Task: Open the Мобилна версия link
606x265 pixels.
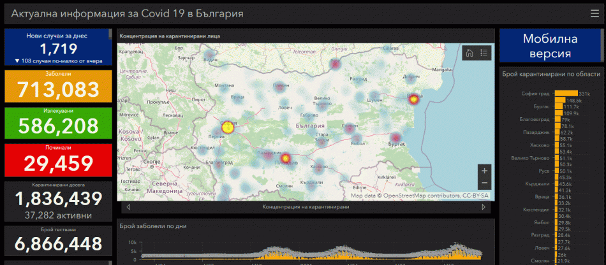Action: pos(551,45)
